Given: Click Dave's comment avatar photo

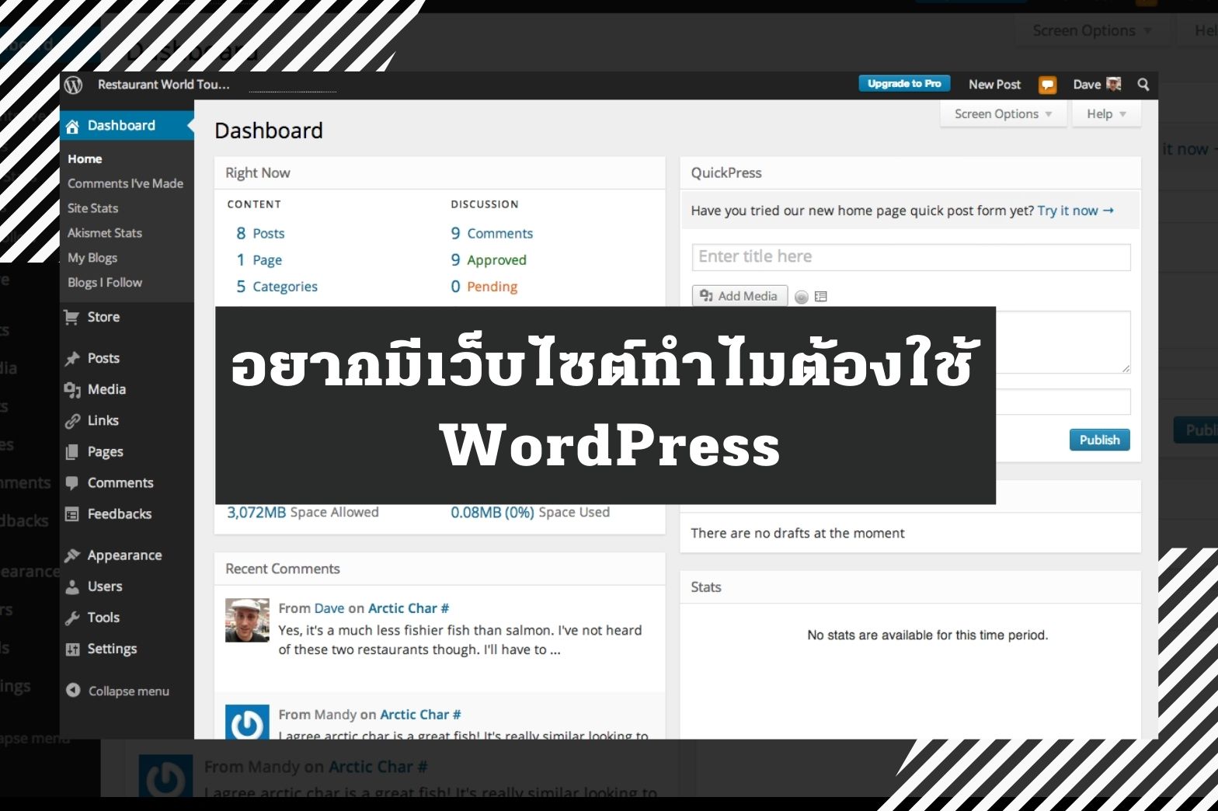Looking at the screenshot, I should pos(247,620).
